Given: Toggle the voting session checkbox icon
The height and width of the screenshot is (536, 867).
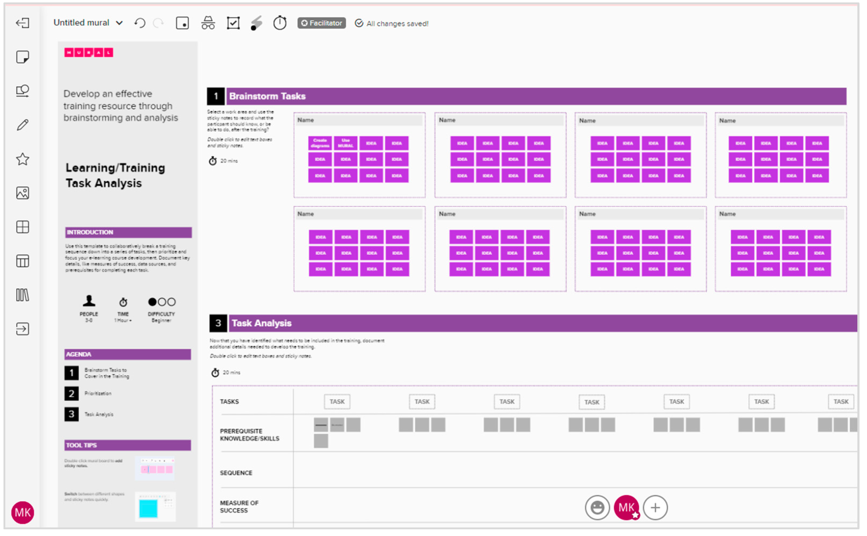Looking at the screenshot, I should 233,23.
